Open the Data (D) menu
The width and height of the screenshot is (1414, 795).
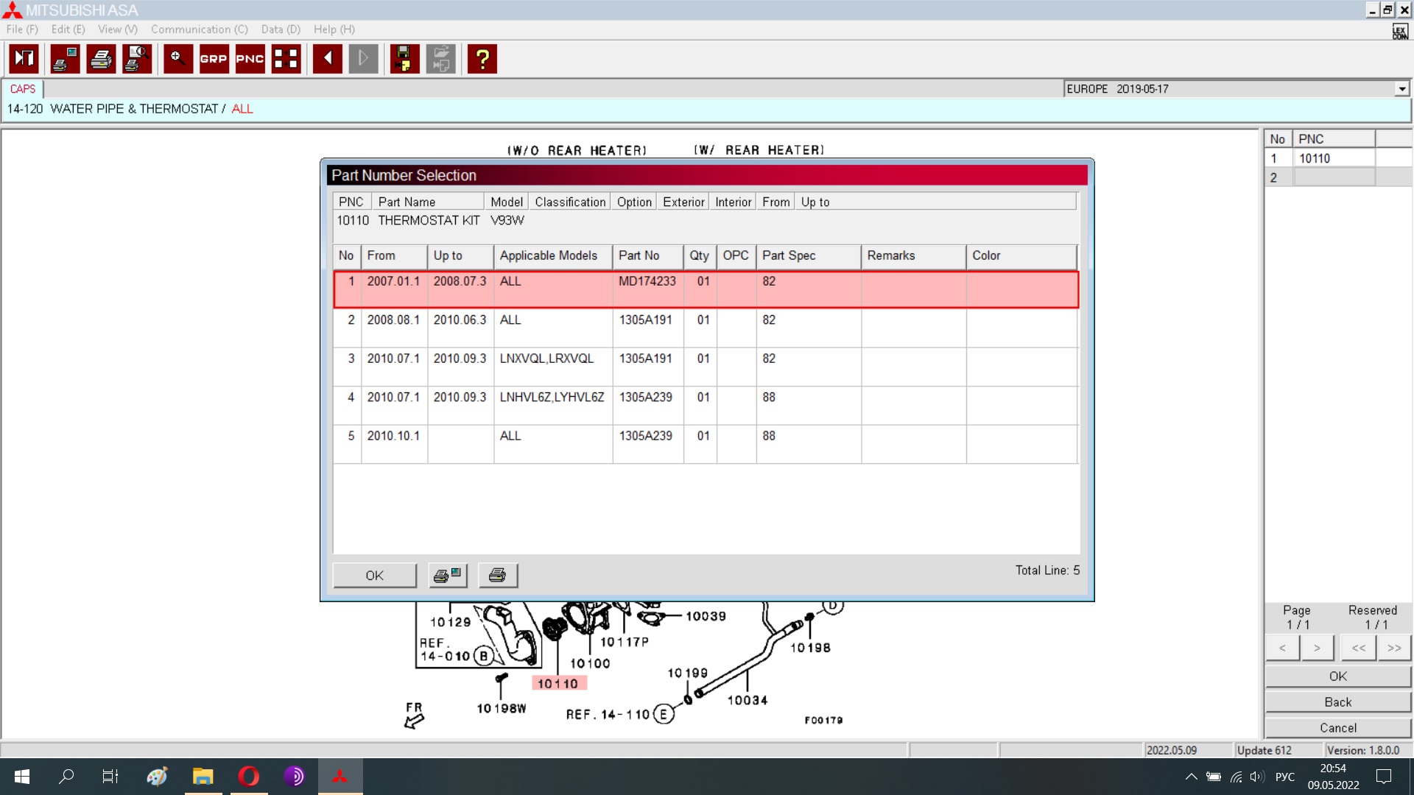(281, 29)
